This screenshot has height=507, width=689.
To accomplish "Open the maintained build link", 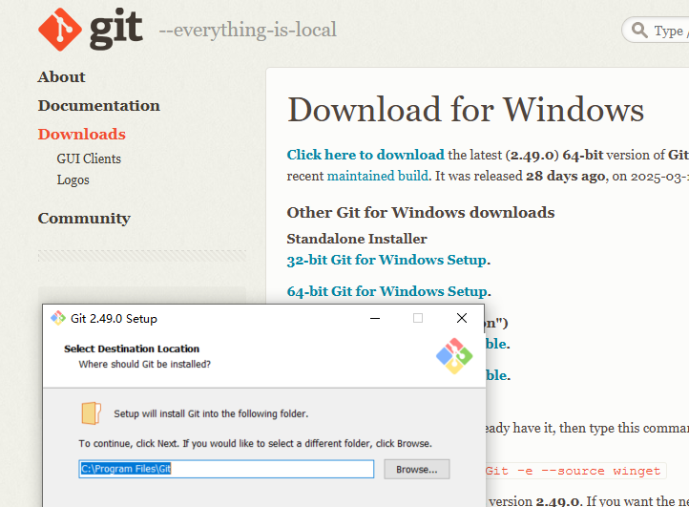I will coord(378,176).
